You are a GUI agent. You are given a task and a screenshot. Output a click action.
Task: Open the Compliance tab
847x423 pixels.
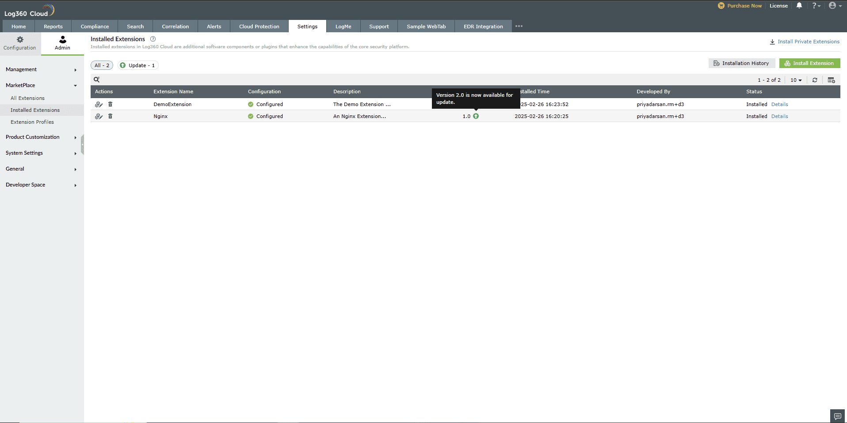pyautogui.click(x=95, y=27)
